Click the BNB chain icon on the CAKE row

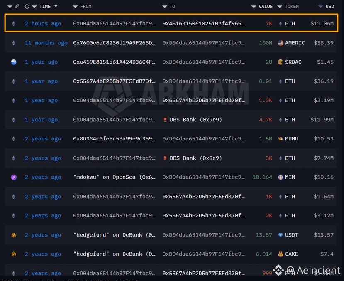click(14, 254)
